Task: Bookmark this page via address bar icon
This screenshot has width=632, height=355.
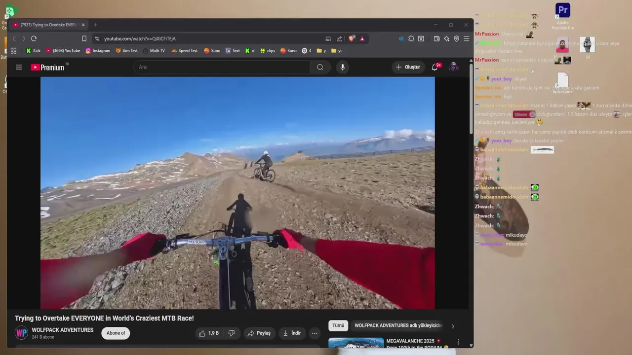Action: 84,38
